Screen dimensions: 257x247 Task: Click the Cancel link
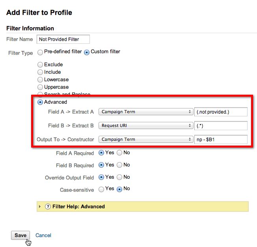(x=43, y=235)
